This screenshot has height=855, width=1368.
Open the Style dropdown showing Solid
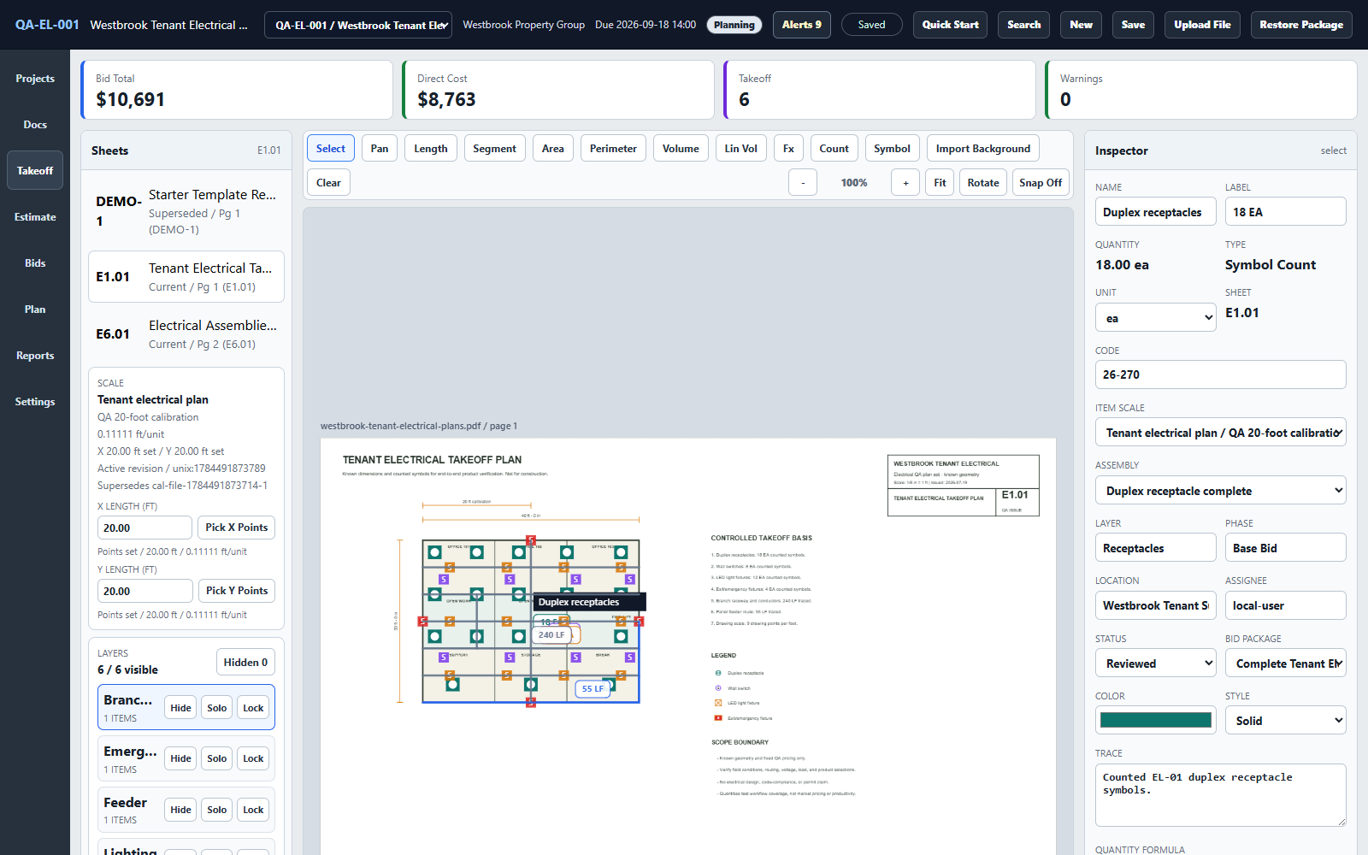coord(1285,721)
